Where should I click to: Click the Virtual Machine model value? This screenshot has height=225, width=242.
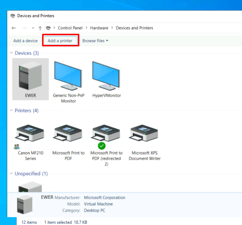(x=98, y=204)
